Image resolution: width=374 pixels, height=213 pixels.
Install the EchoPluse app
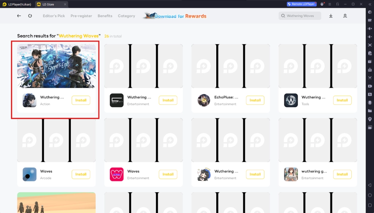coord(255,100)
